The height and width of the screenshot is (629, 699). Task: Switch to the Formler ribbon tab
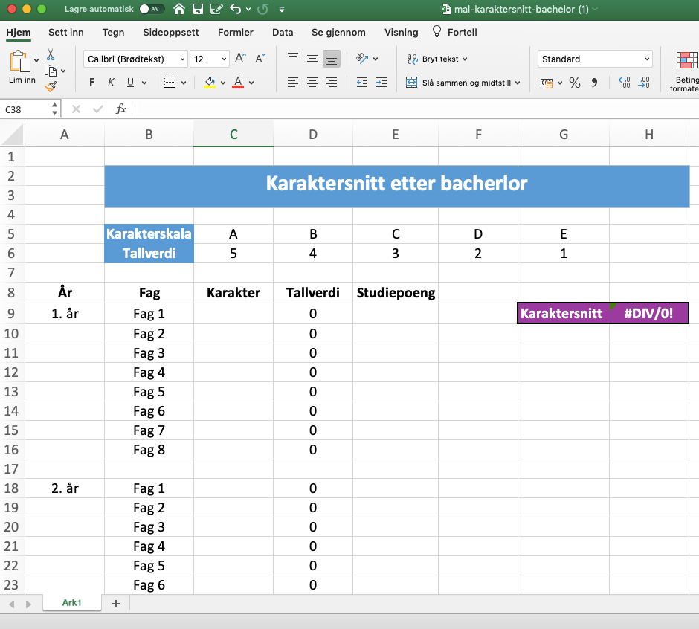coord(235,32)
